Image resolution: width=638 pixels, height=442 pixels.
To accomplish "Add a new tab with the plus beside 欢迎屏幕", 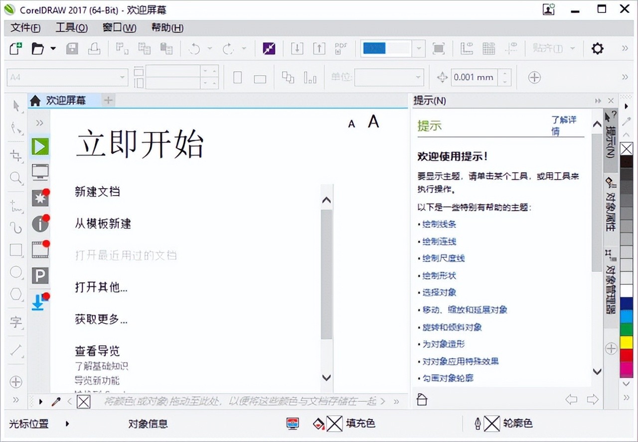I will (108, 101).
